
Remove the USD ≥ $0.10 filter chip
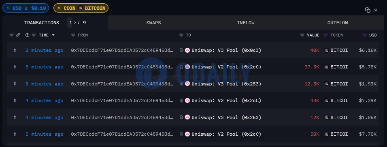coord(8,8)
